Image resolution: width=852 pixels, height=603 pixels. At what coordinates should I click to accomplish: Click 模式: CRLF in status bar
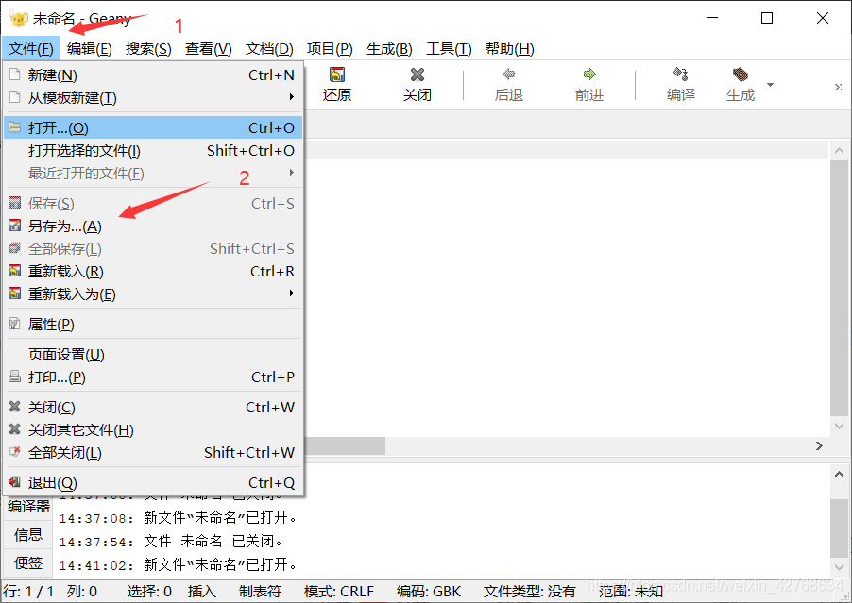point(339,591)
